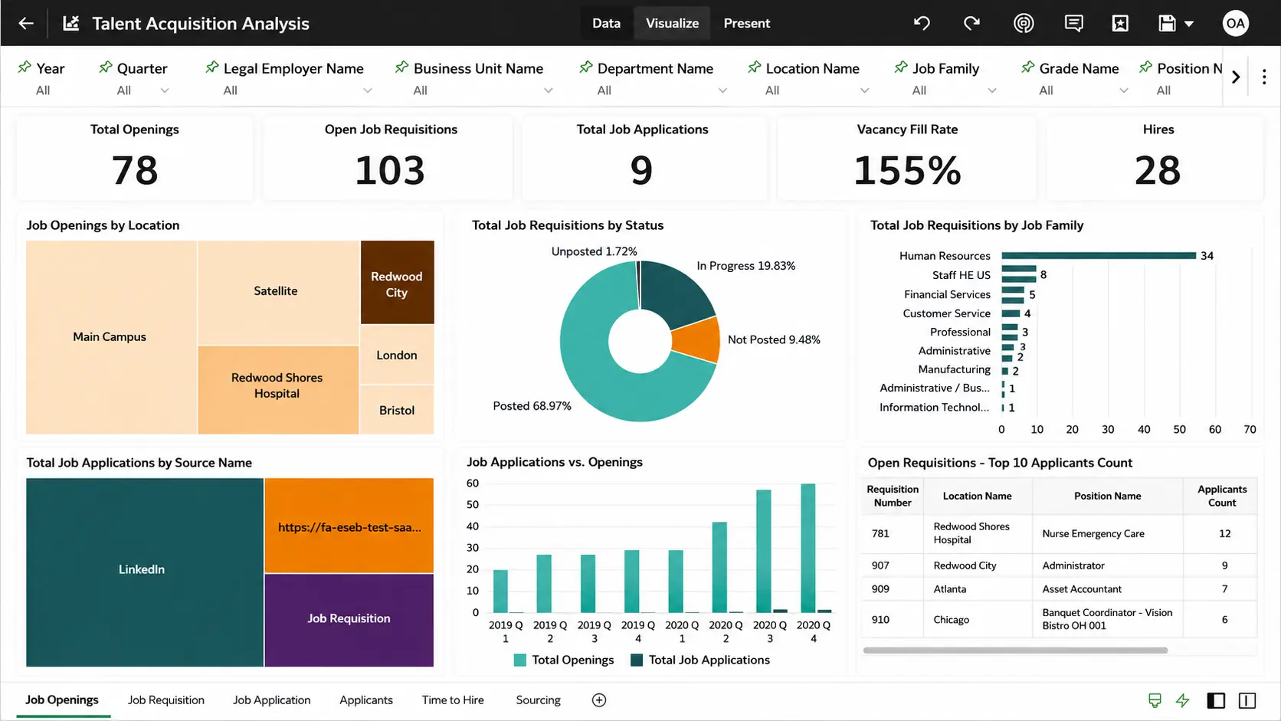
Task: Go back with the left arrow icon
Action: 26,23
